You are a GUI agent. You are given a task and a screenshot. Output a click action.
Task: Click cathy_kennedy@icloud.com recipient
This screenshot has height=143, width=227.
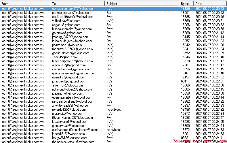pos(72,69)
